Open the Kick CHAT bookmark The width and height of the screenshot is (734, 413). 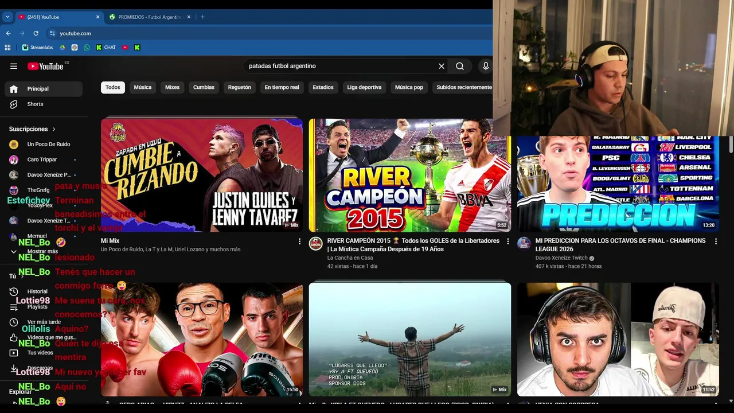click(106, 48)
